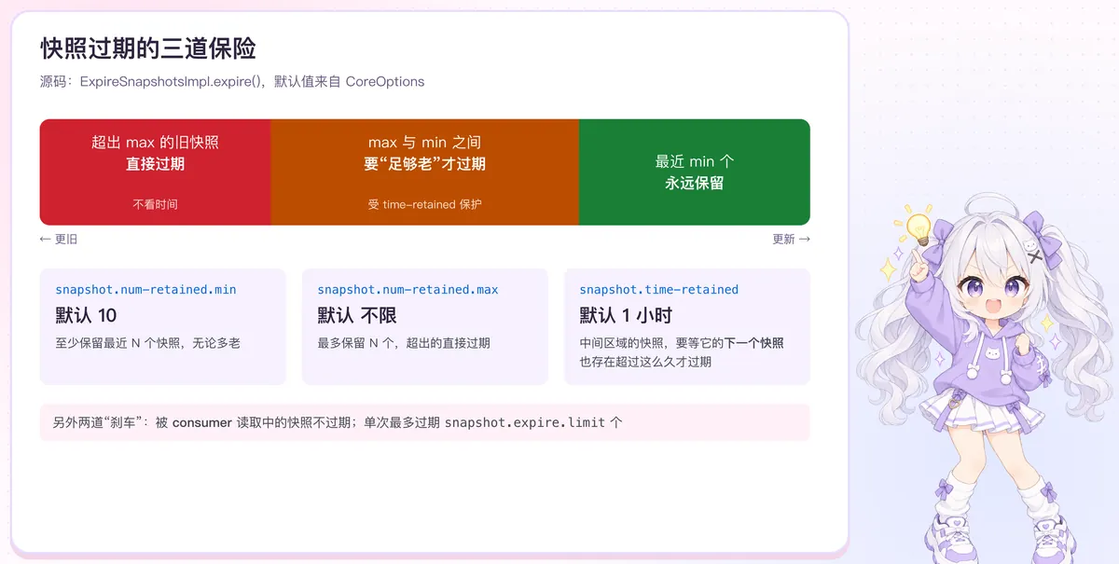Image resolution: width=1119 pixels, height=564 pixels.
Task: Click the title 快照过期的三道保险
Action: [148, 48]
